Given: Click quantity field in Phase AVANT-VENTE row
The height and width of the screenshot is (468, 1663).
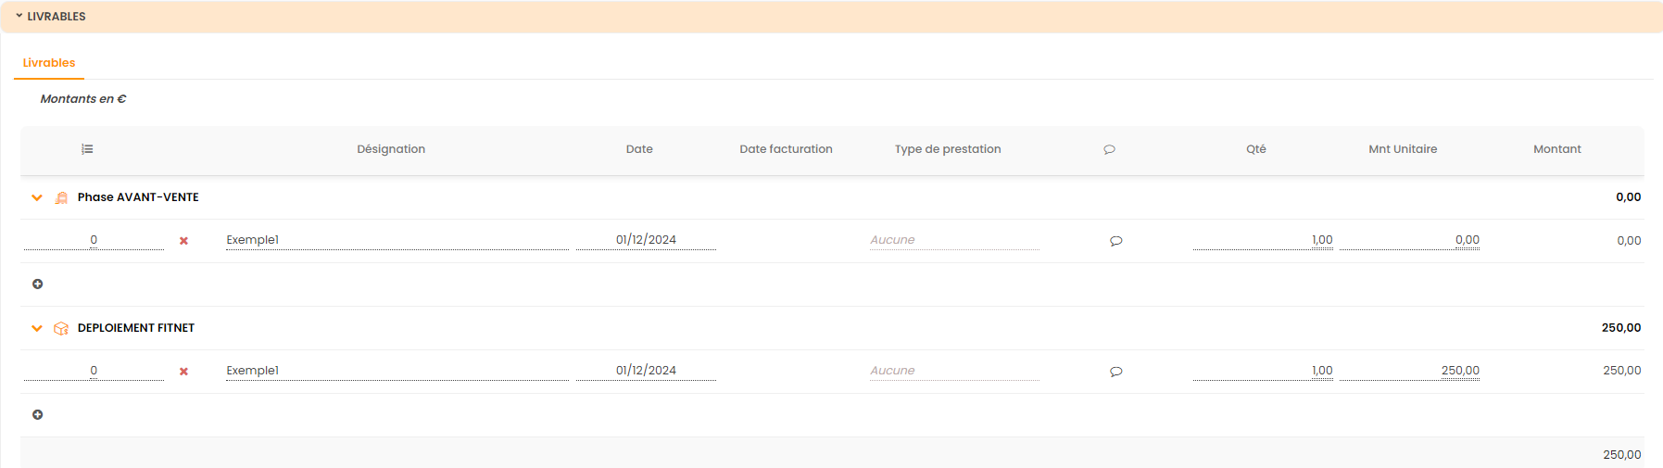Looking at the screenshot, I should pyautogui.click(x=1263, y=240).
